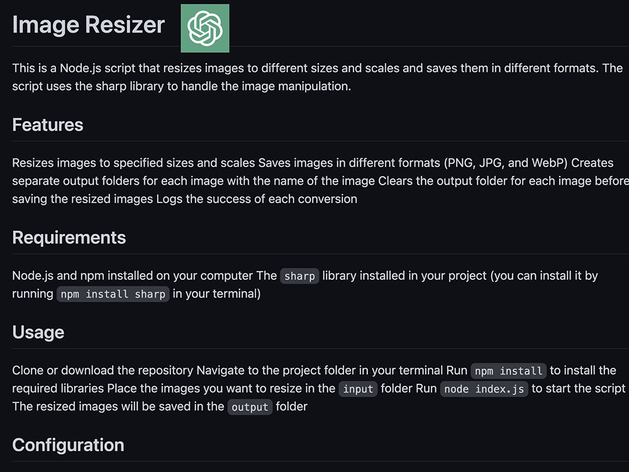The image size is (629, 472).
Task: Click the "npm install" code in Usage
Action: [508, 371]
